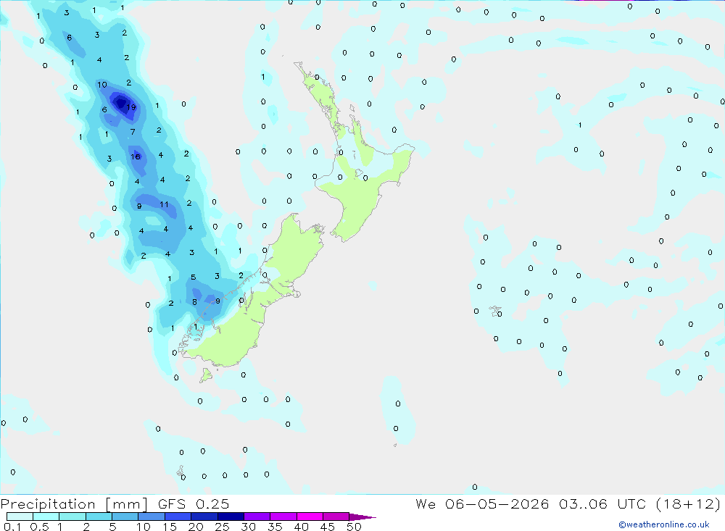Click the 03..06 UTC (18+12) time label

click(639, 503)
